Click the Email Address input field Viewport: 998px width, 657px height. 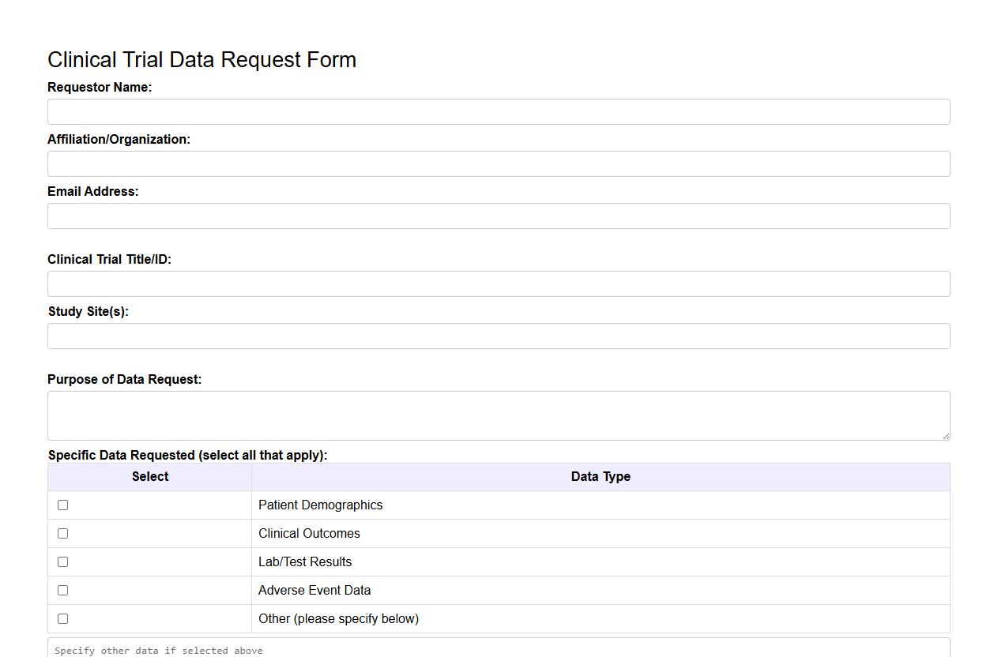point(499,216)
